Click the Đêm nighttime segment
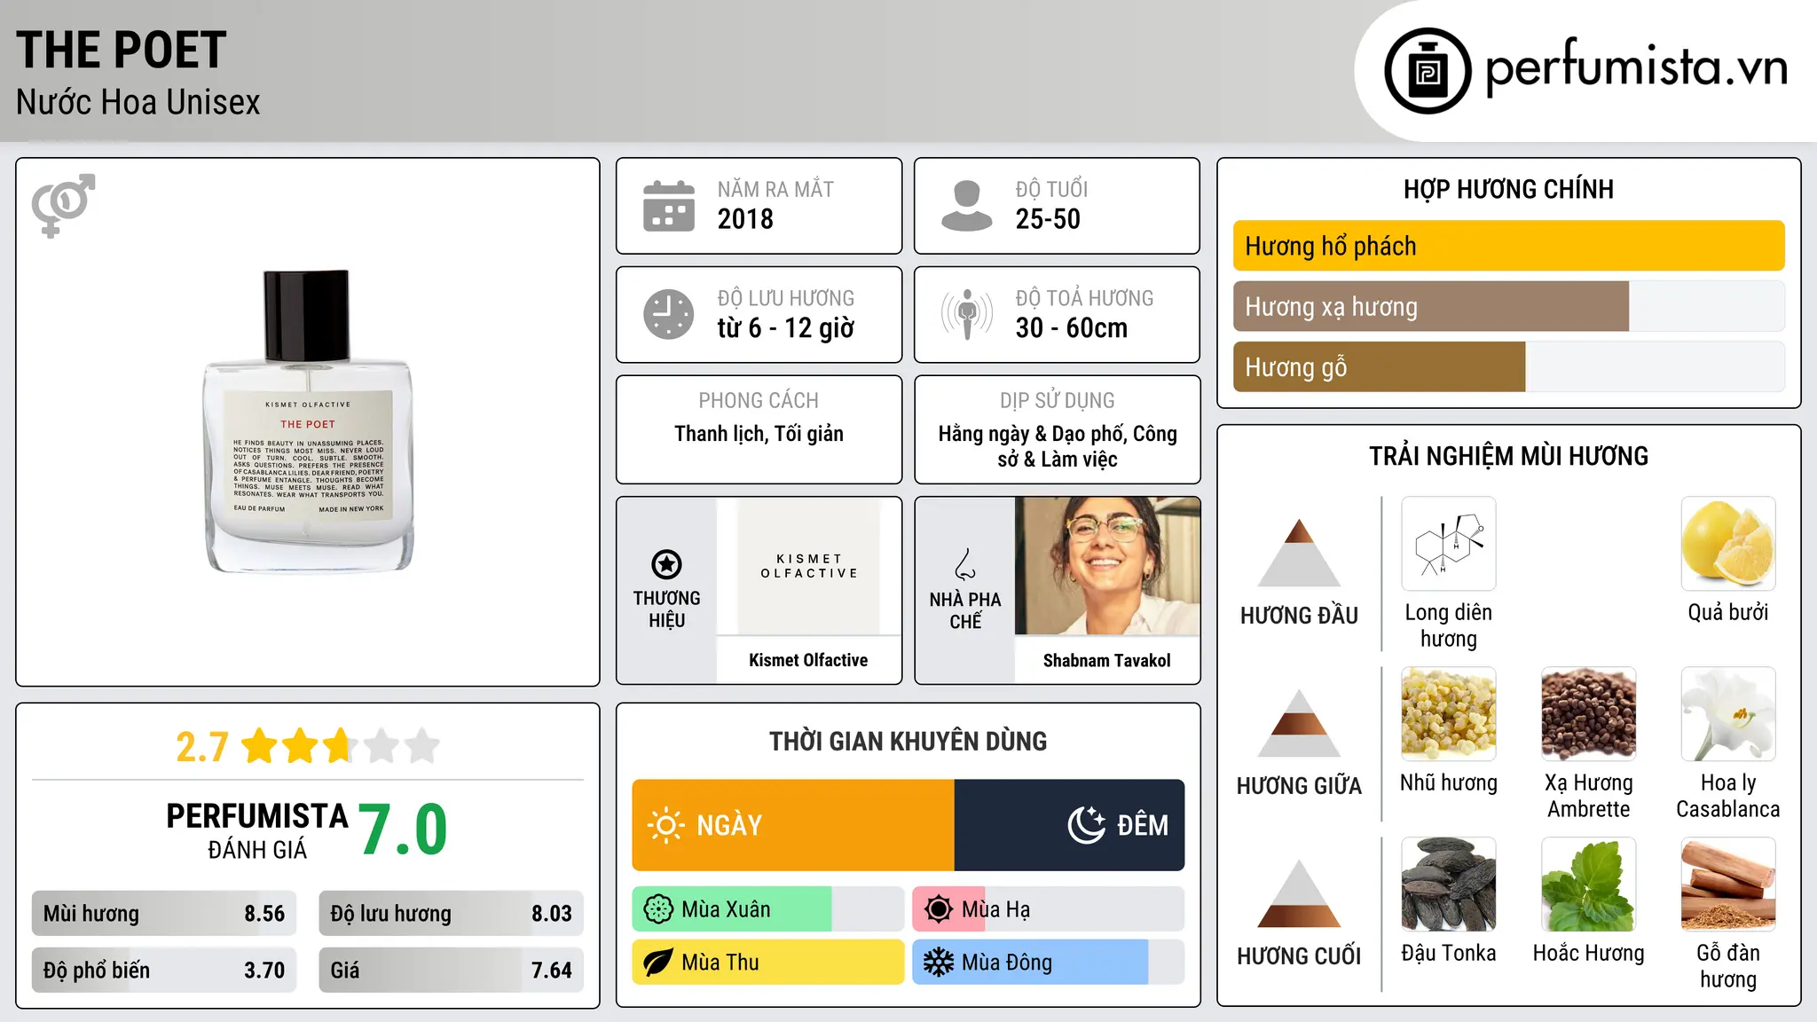The image size is (1817, 1022). click(1069, 825)
